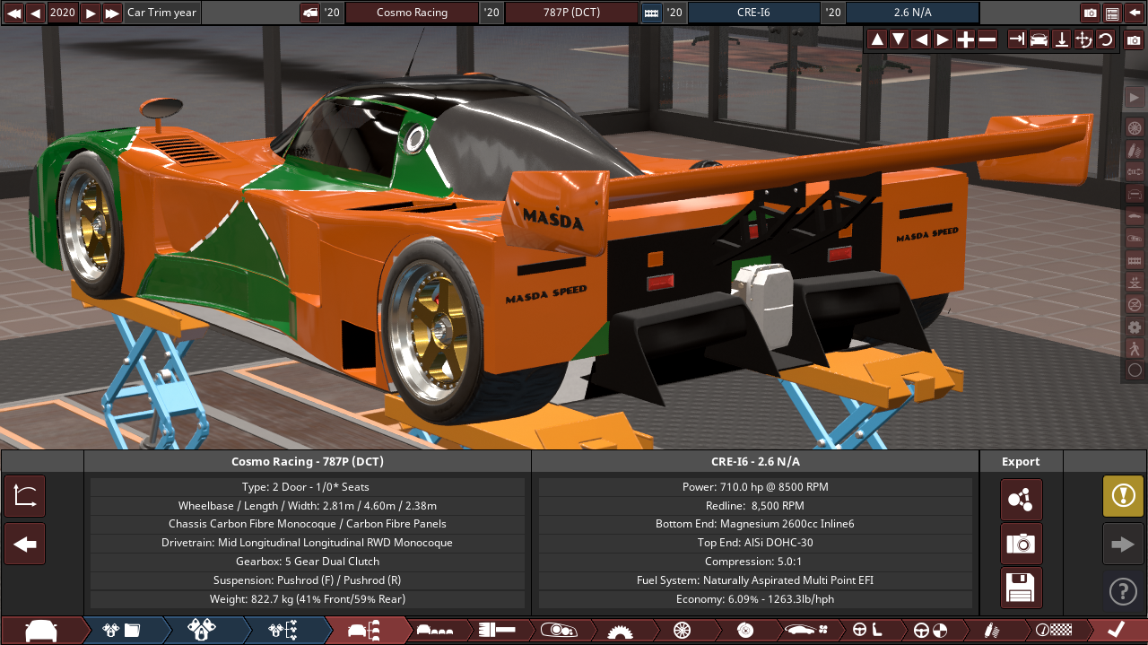Go back with left arrow button

[25, 544]
